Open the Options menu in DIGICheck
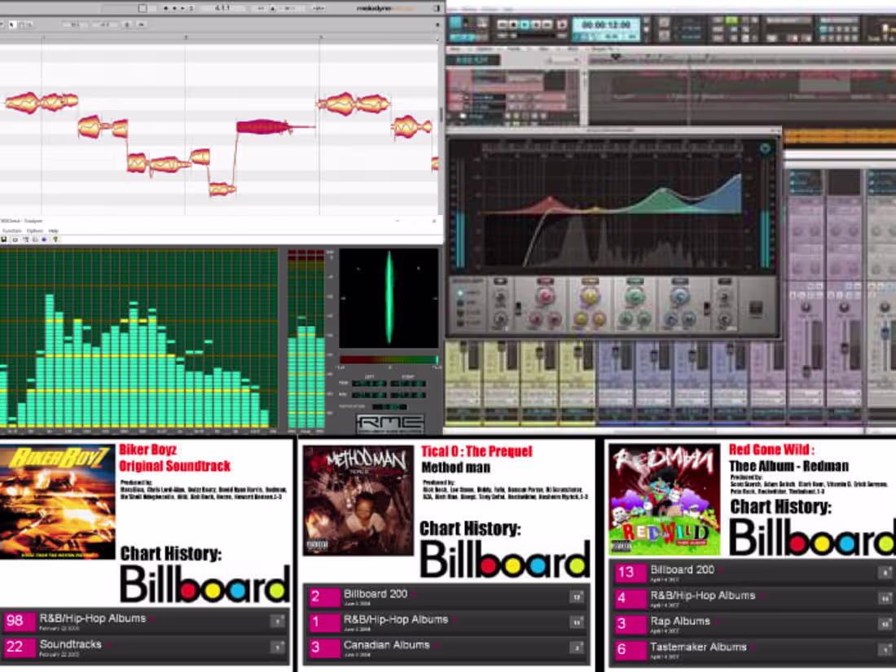The width and height of the screenshot is (896, 672). tap(37, 232)
